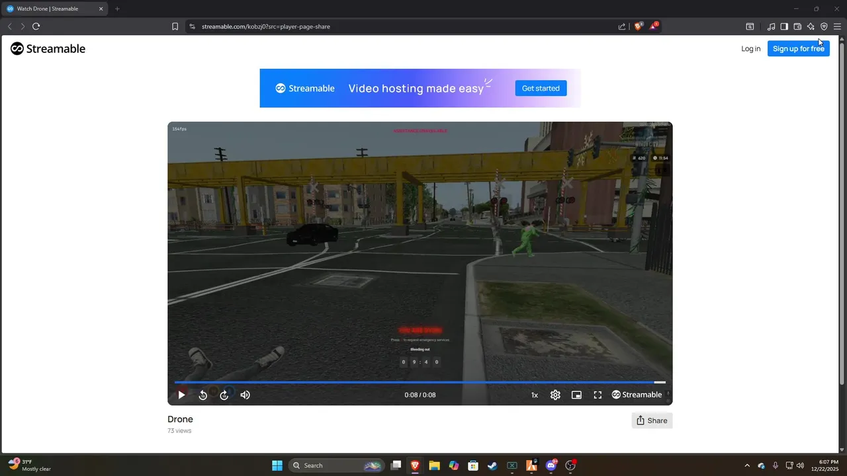Open video player settings gear
The width and height of the screenshot is (847, 476).
click(x=555, y=395)
